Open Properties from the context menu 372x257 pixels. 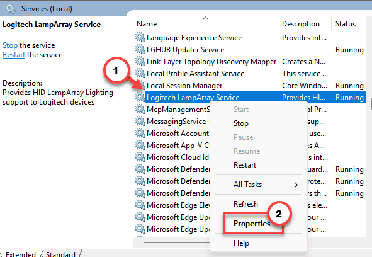252,223
